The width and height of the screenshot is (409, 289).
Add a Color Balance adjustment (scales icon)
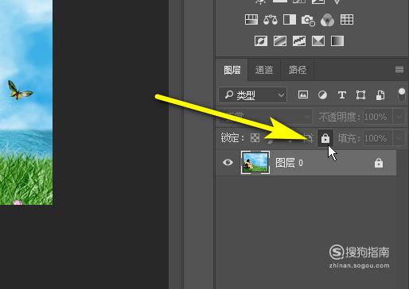pos(271,20)
